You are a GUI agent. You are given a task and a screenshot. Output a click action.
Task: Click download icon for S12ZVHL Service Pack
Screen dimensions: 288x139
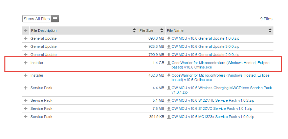(x=169, y=100)
